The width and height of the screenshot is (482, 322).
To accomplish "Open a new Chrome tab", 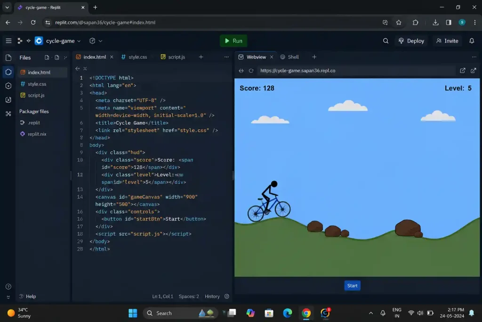I will (x=95, y=8).
